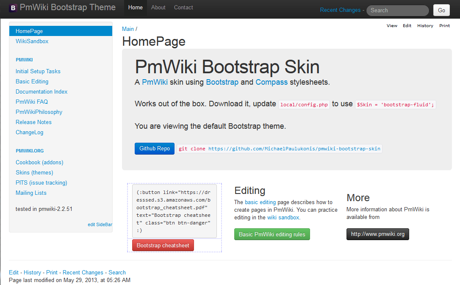Open Recent Changes link in navbar
Image resolution: width=460 pixels, height=285 pixels.
[x=340, y=10]
